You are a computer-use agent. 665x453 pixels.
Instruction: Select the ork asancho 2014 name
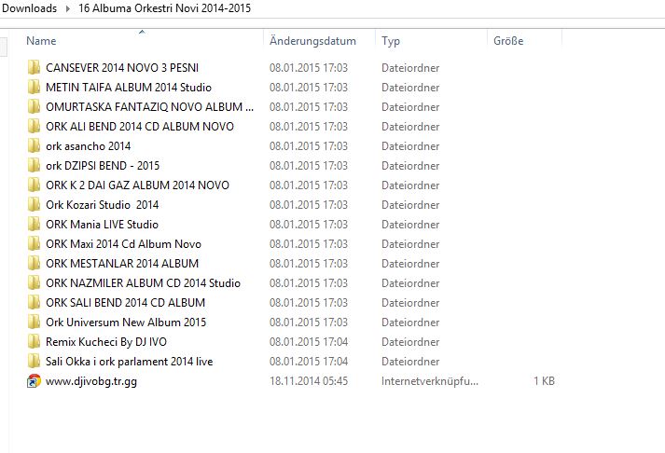click(89, 145)
